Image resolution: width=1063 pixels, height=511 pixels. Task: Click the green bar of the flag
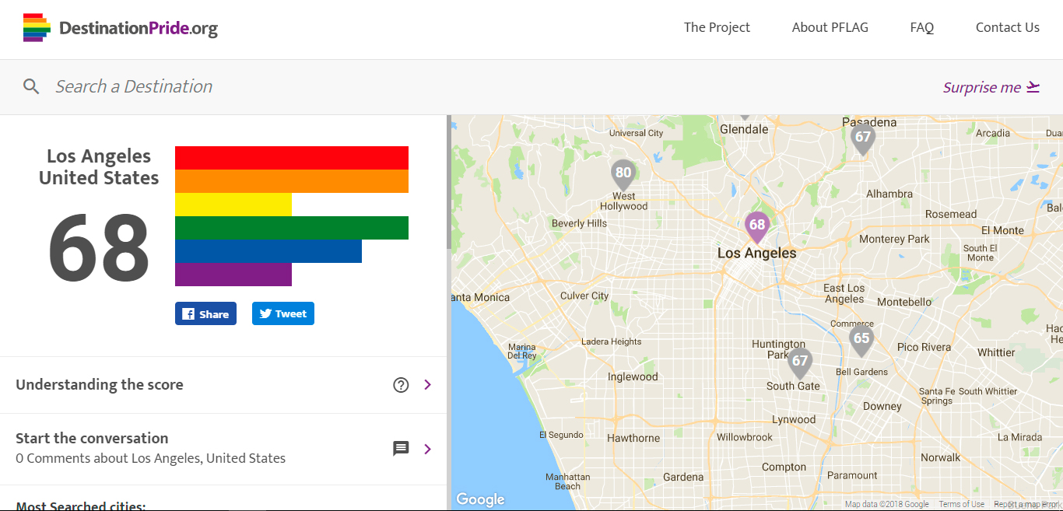click(x=292, y=228)
